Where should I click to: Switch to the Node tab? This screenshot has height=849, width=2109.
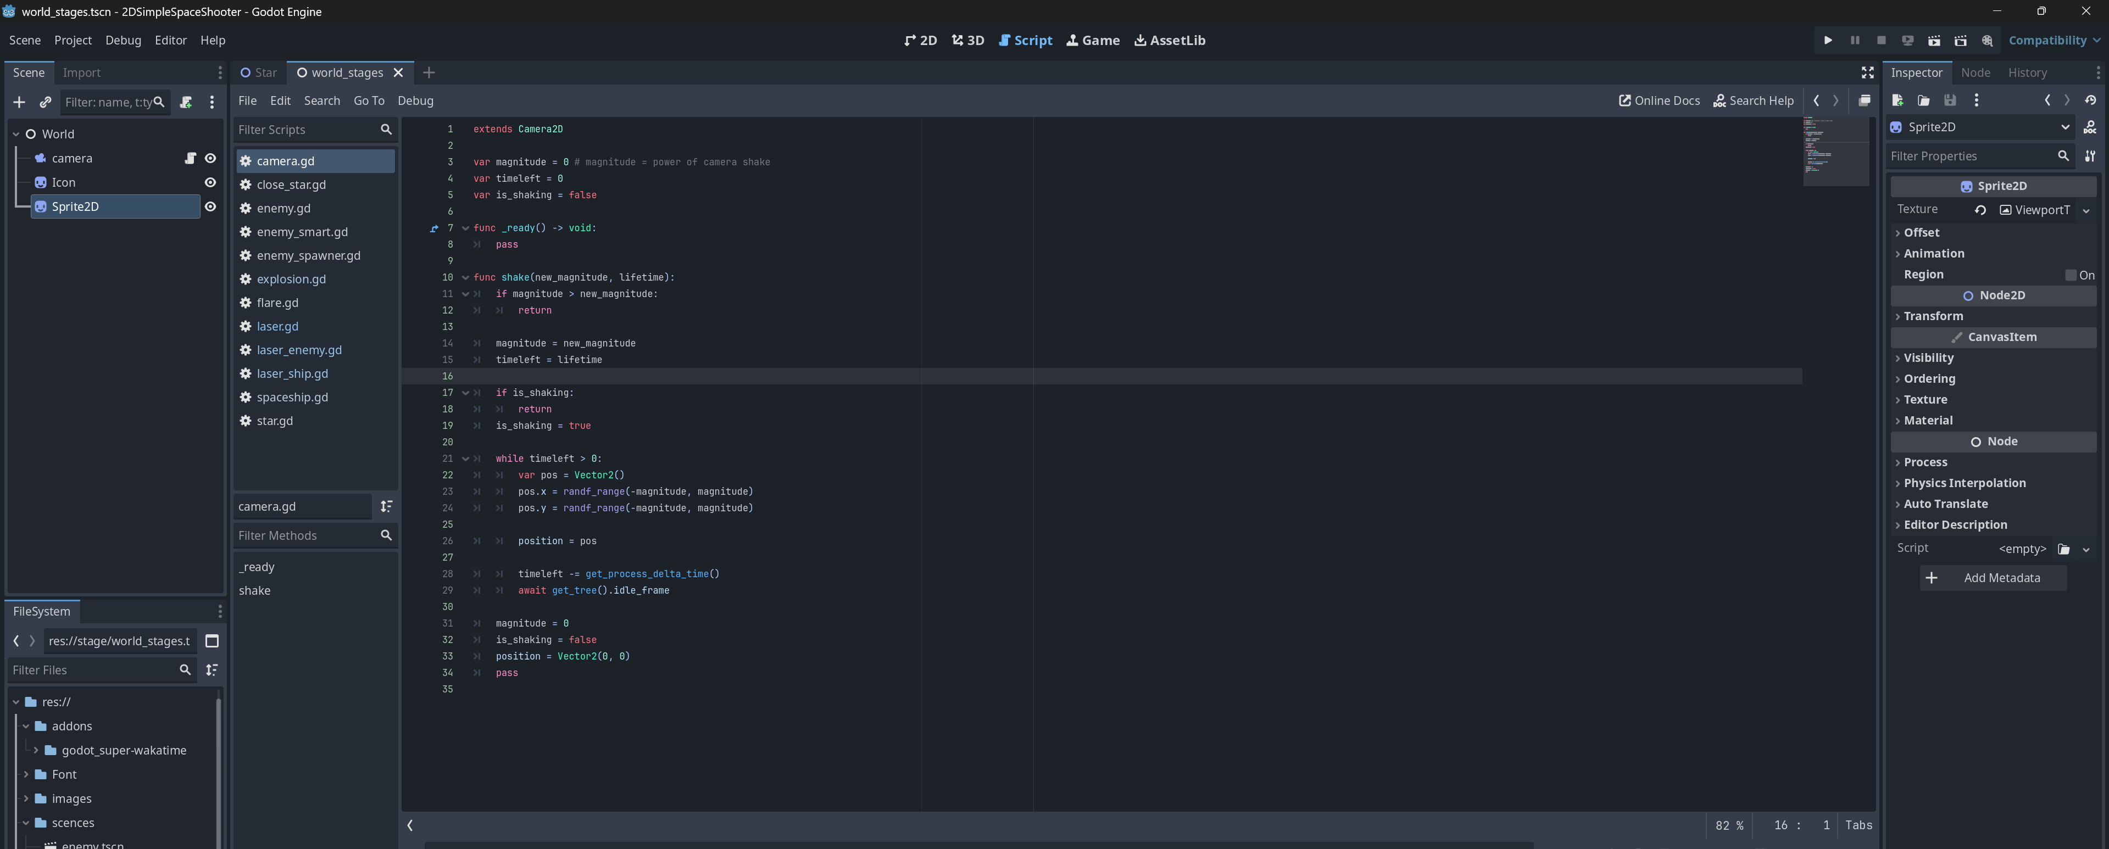coord(1975,73)
